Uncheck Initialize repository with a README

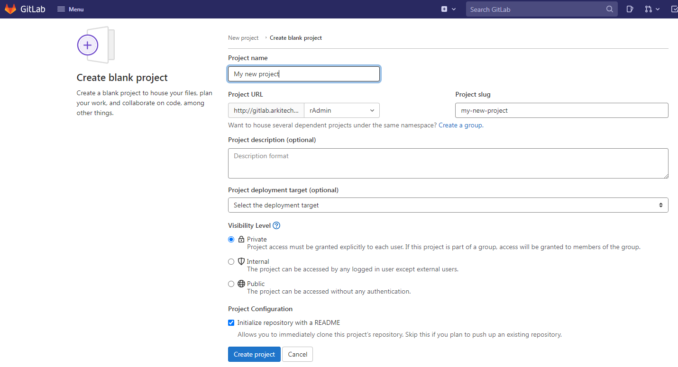(x=231, y=322)
